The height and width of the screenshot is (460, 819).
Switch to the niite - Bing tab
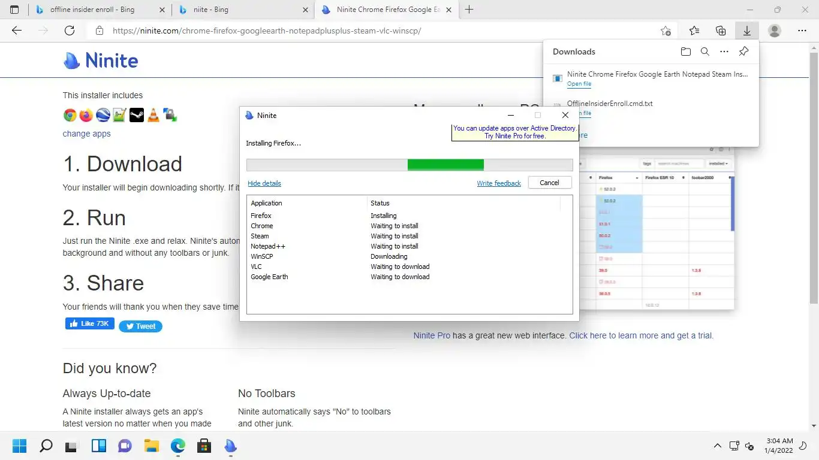pyautogui.click(x=242, y=10)
